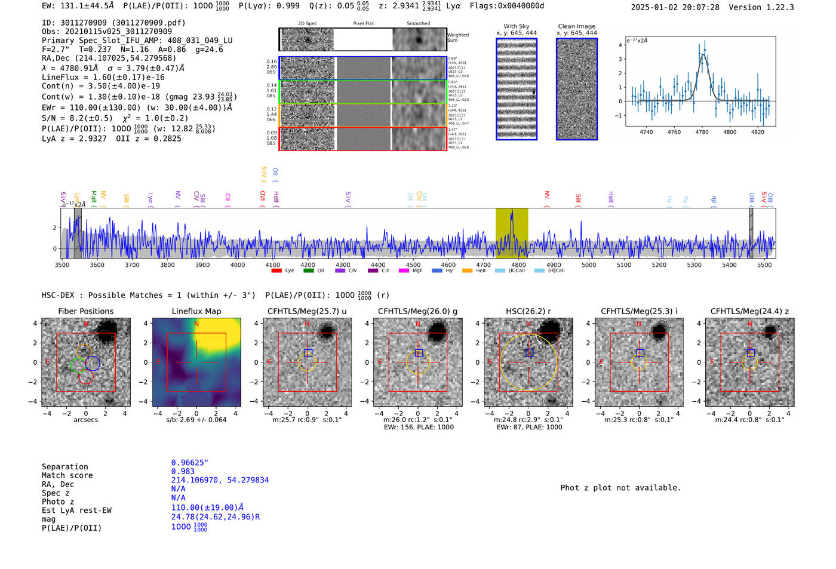
Task: Click the red OVI line marker label
Action: 263,199
